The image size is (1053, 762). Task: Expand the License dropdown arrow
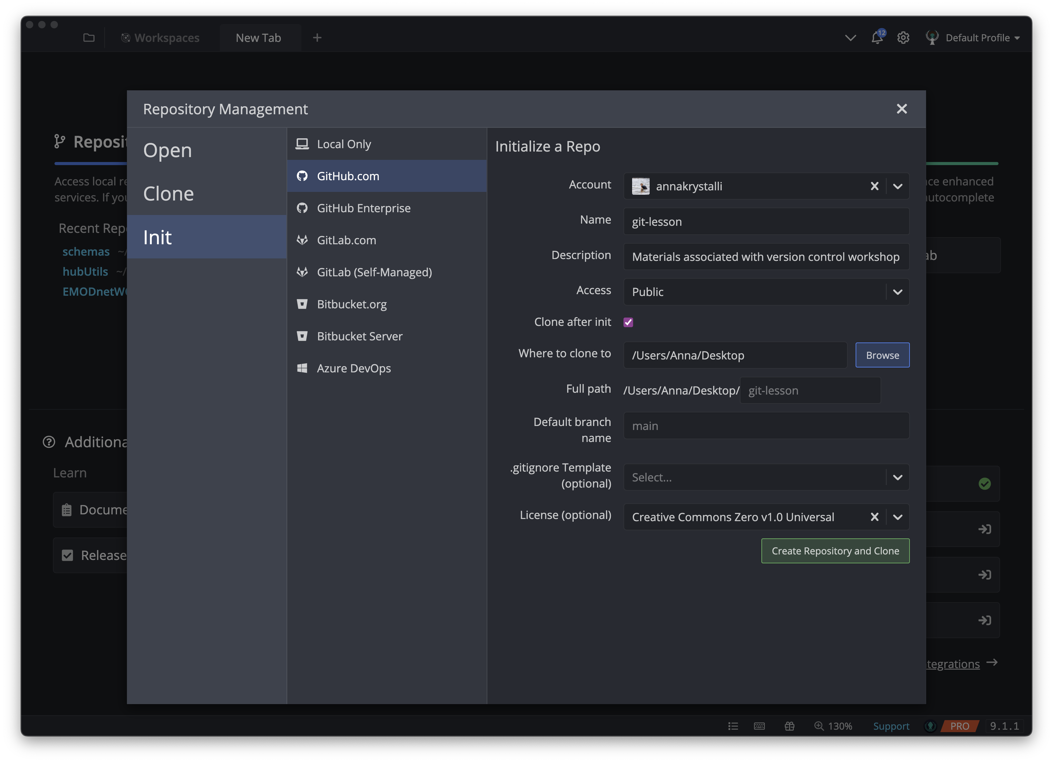[x=898, y=517]
